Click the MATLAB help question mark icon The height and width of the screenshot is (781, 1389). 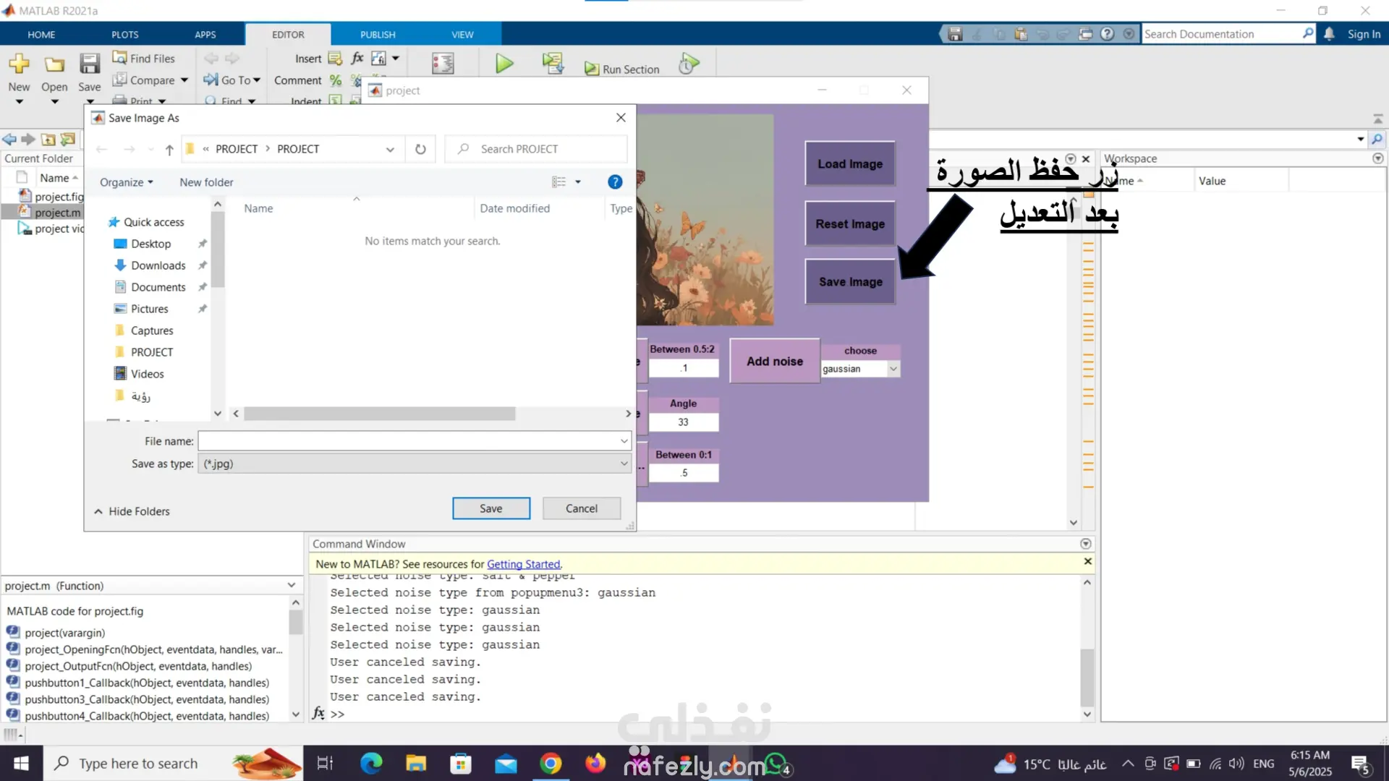(1108, 34)
